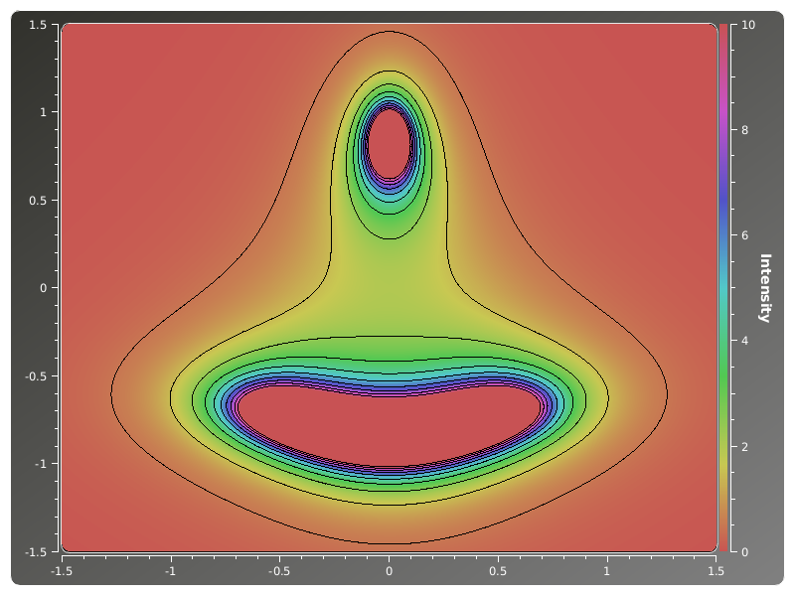The width and height of the screenshot is (795, 596).
Task: Click the y-axis tick label -0.5
Action: tap(36, 375)
